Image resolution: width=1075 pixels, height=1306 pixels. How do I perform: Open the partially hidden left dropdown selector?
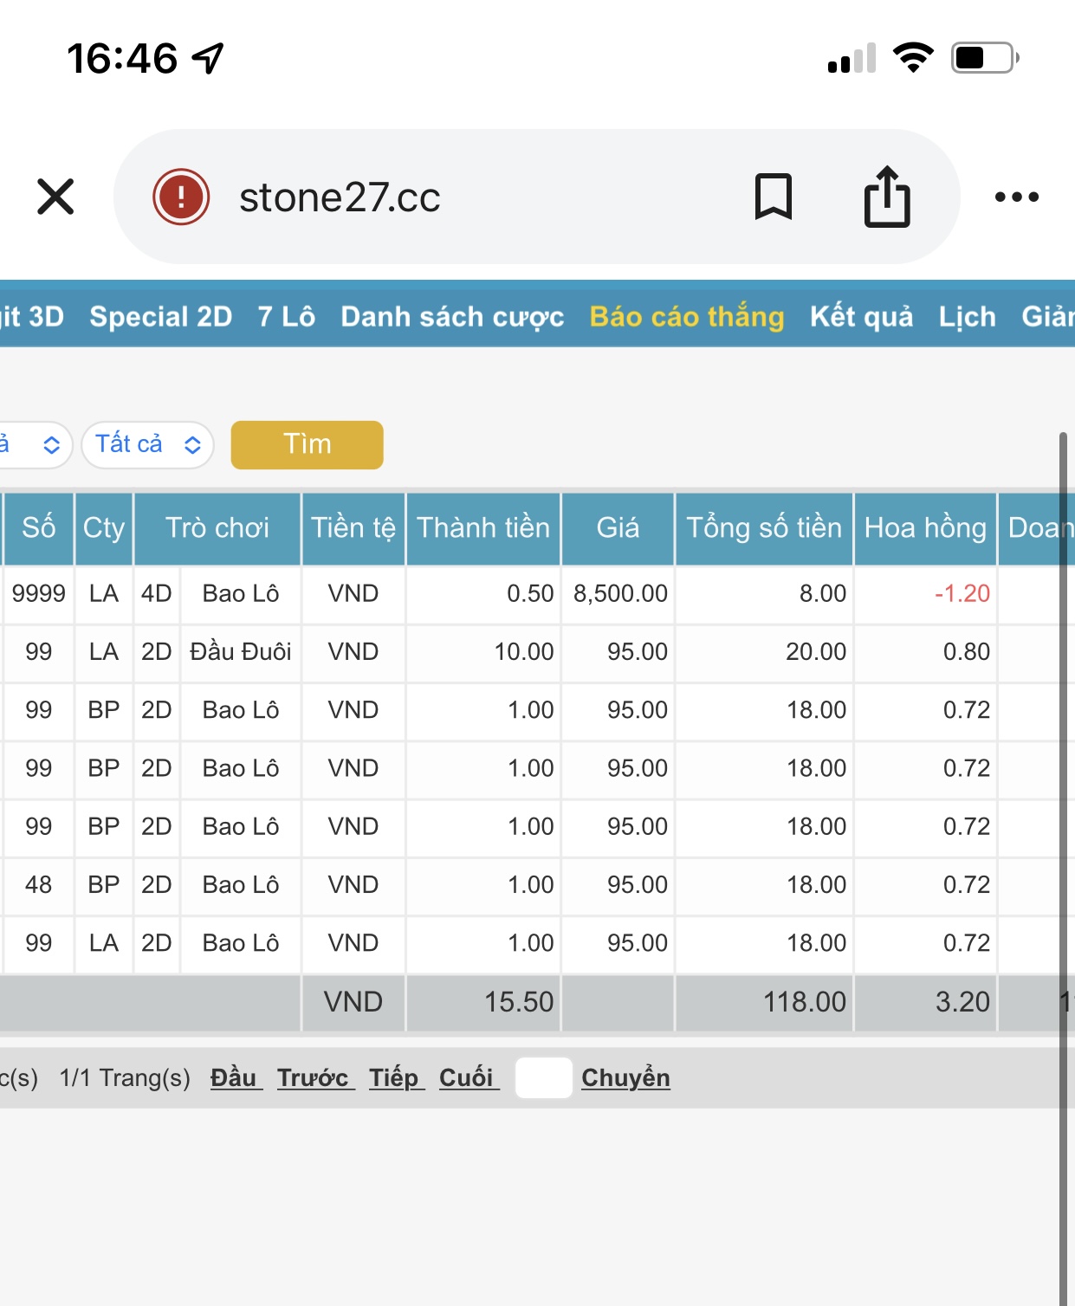tap(35, 444)
